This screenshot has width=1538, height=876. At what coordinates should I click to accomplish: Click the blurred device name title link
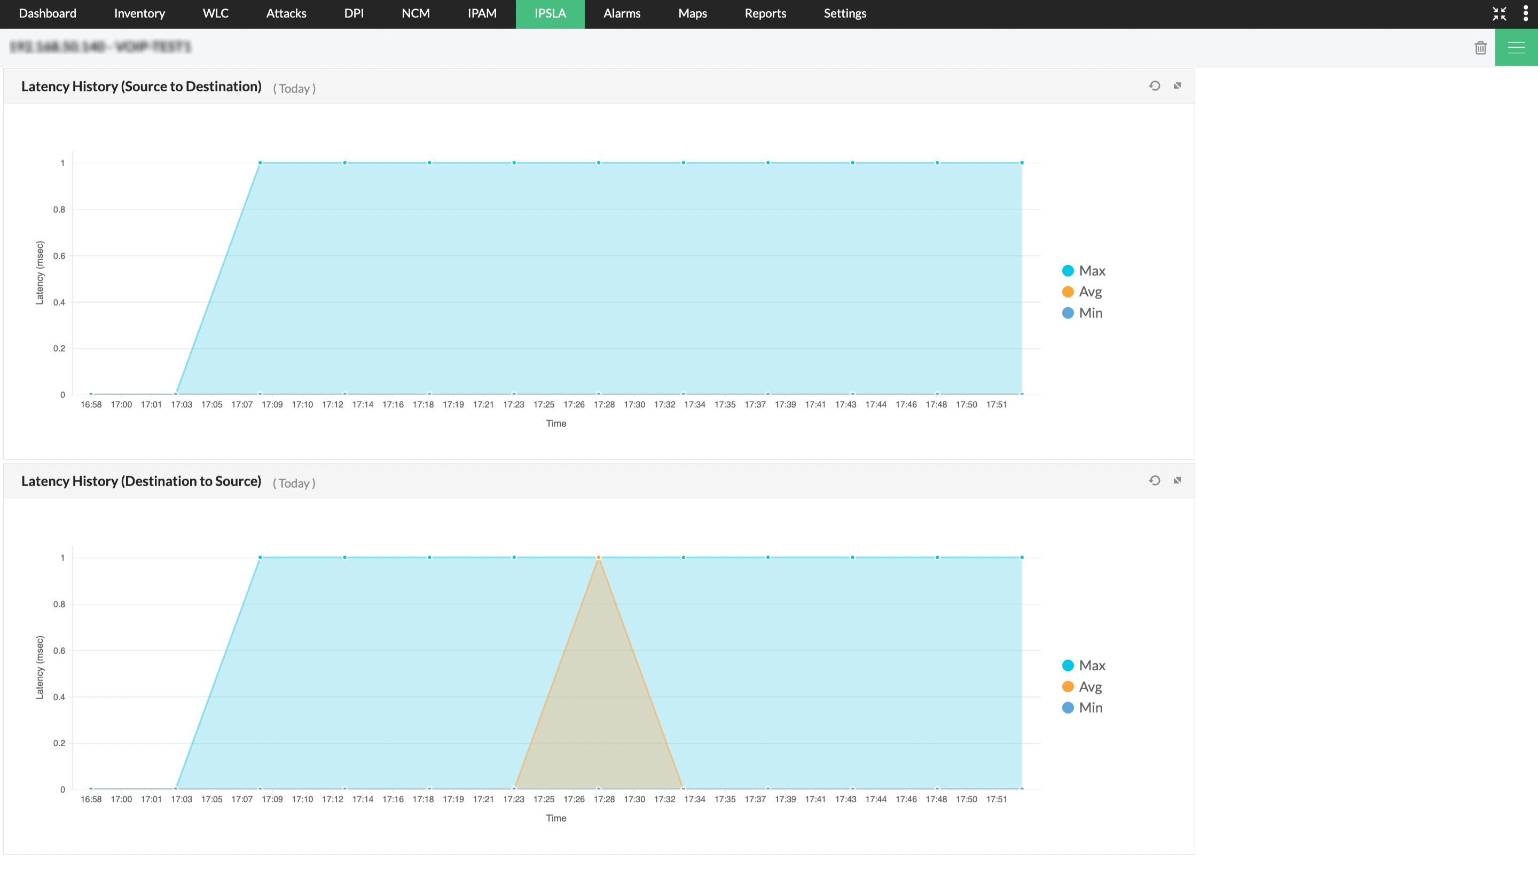(x=100, y=47)
